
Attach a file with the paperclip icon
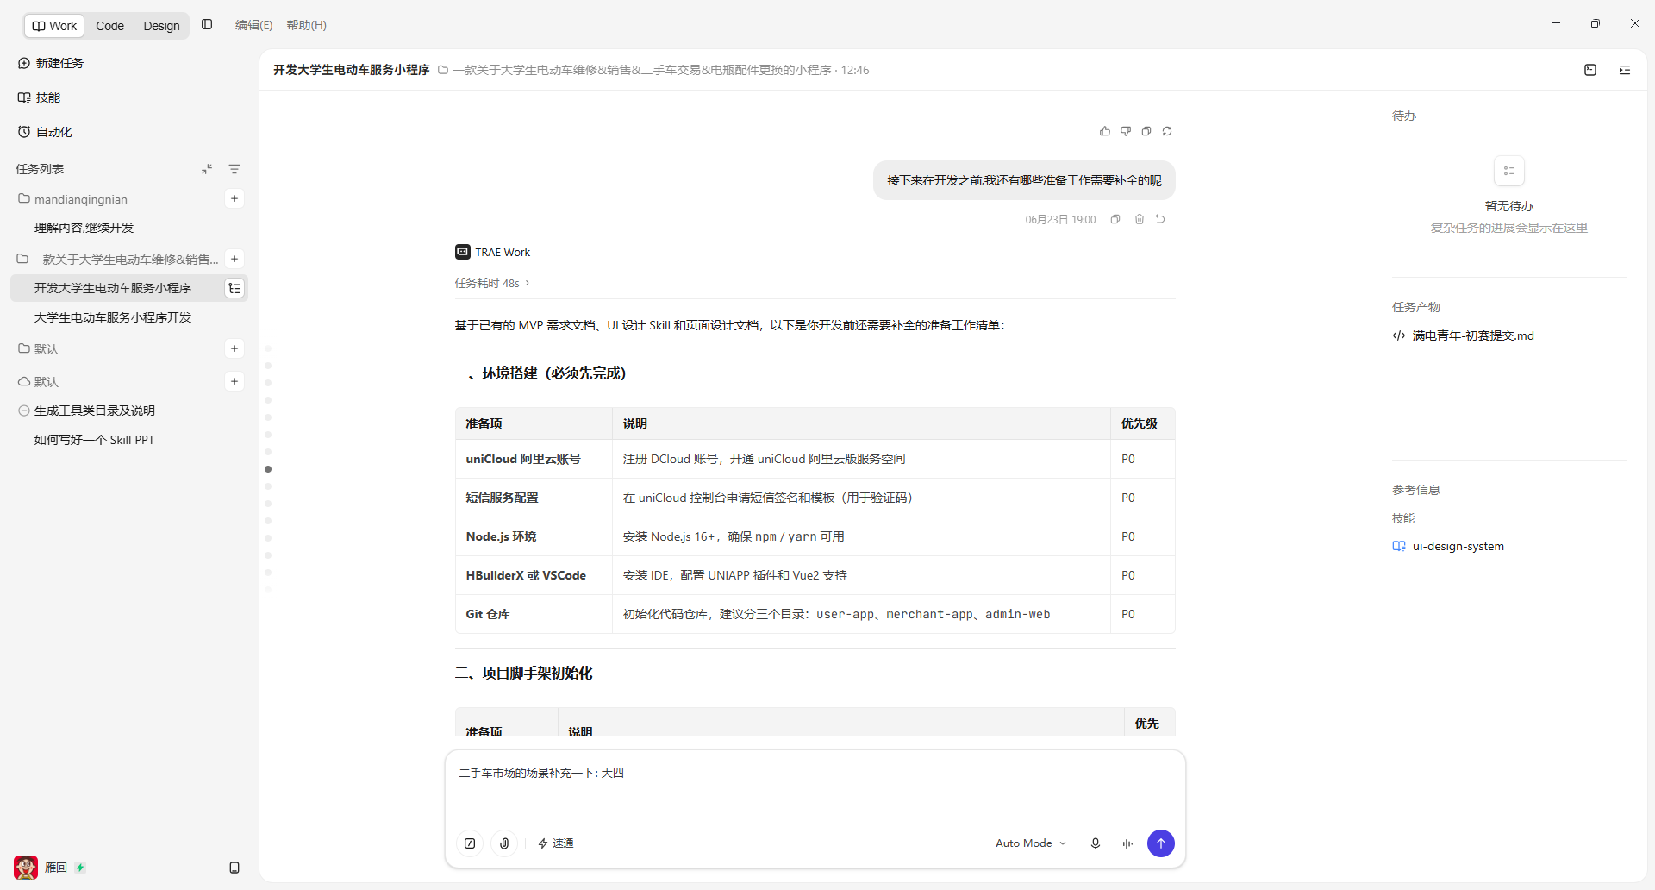pyautogui.click(x=504, y=843)
